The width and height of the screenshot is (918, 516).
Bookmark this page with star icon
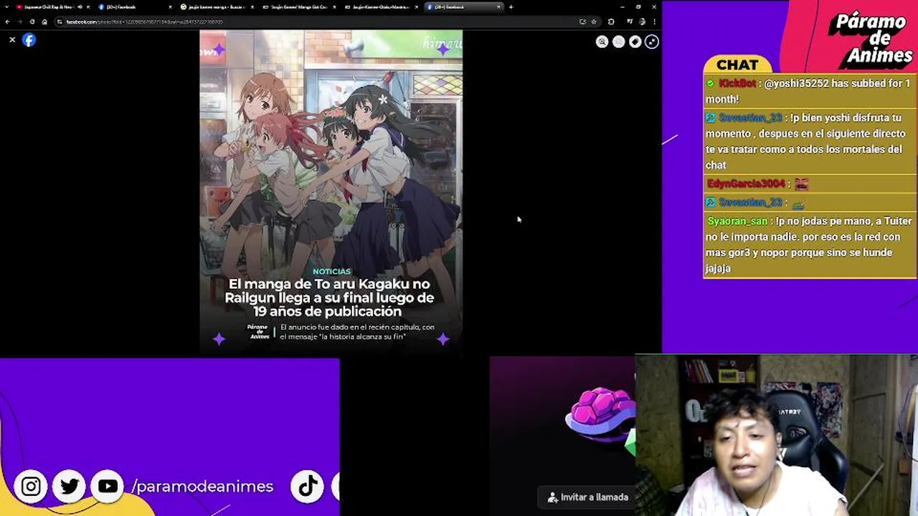click(x=594, y=21)
